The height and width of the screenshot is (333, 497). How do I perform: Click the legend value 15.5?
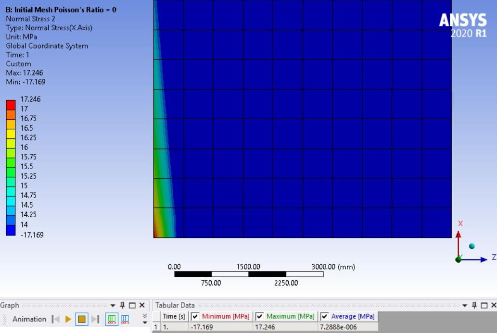pos(26,166)
